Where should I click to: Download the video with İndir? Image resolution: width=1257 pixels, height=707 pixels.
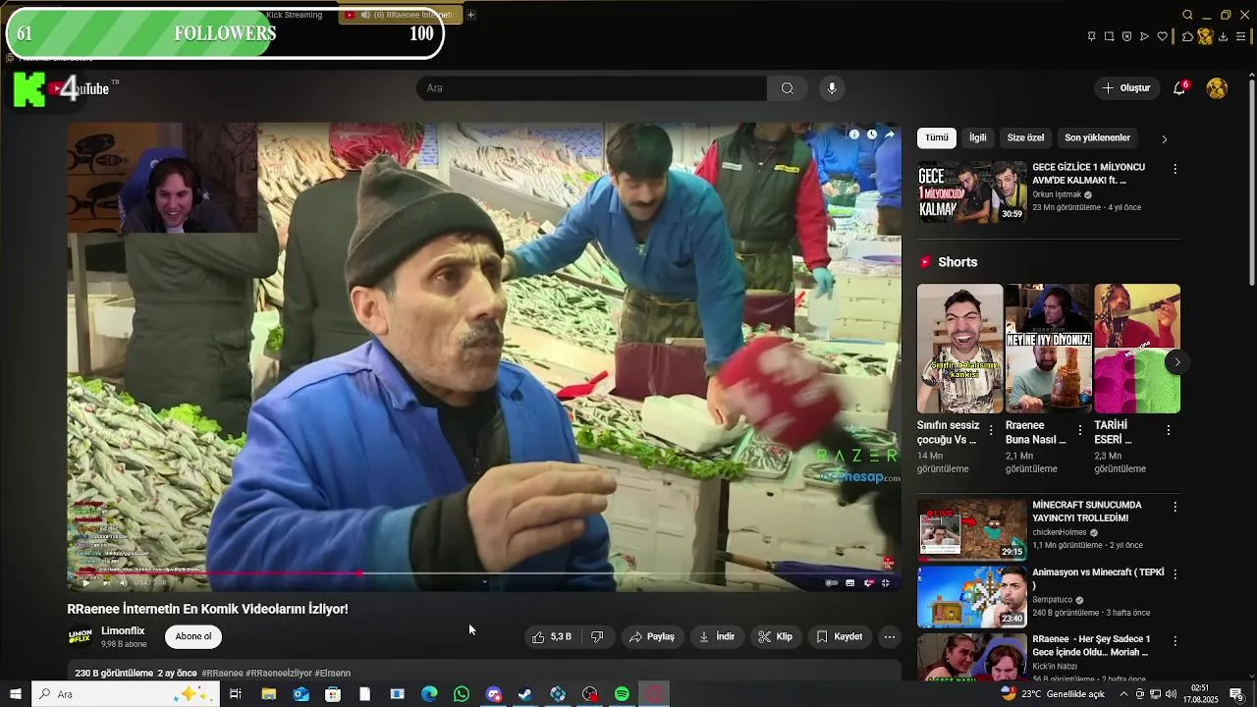(x=716, y=637)
